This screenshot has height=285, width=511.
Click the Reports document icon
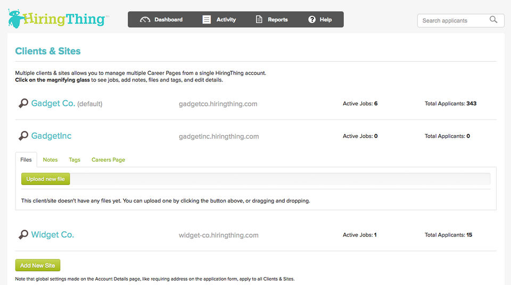click(x=259, y=19)
